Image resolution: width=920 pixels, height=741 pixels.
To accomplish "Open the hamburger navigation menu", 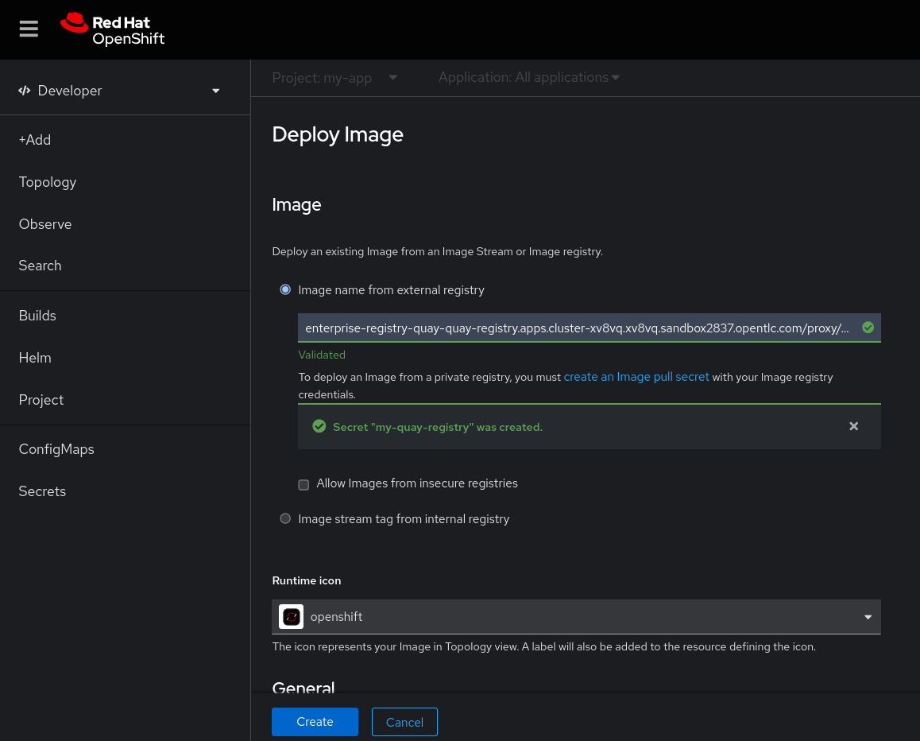I will tap(29, 29).
